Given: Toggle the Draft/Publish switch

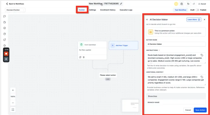Looking at the screenshot, I should click(x=197, y=10).
